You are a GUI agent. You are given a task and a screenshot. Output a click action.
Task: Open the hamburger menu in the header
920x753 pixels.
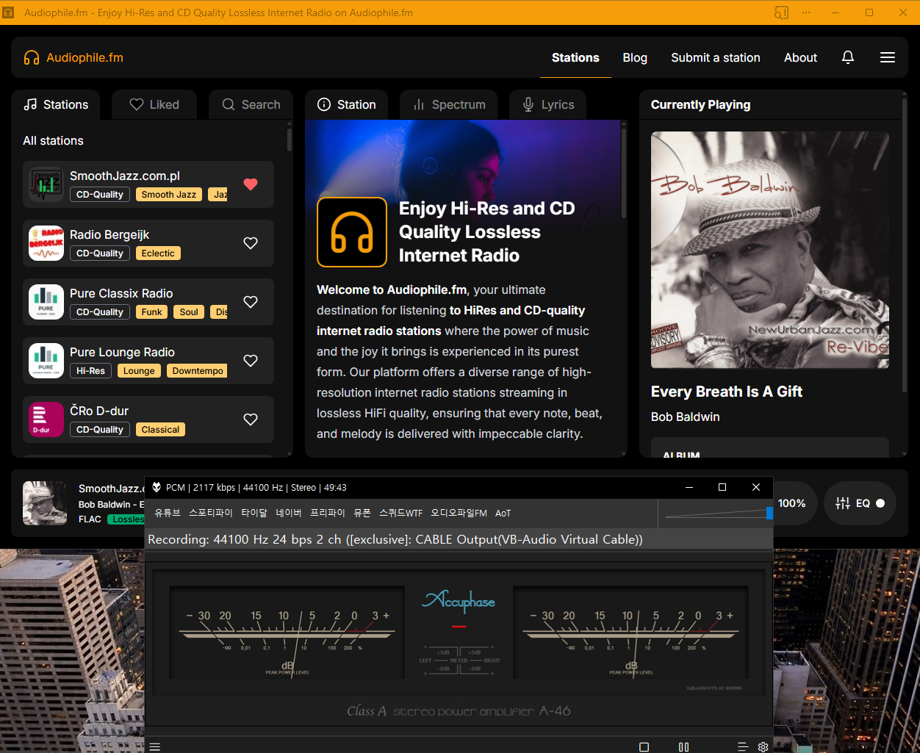coord(888,57)
